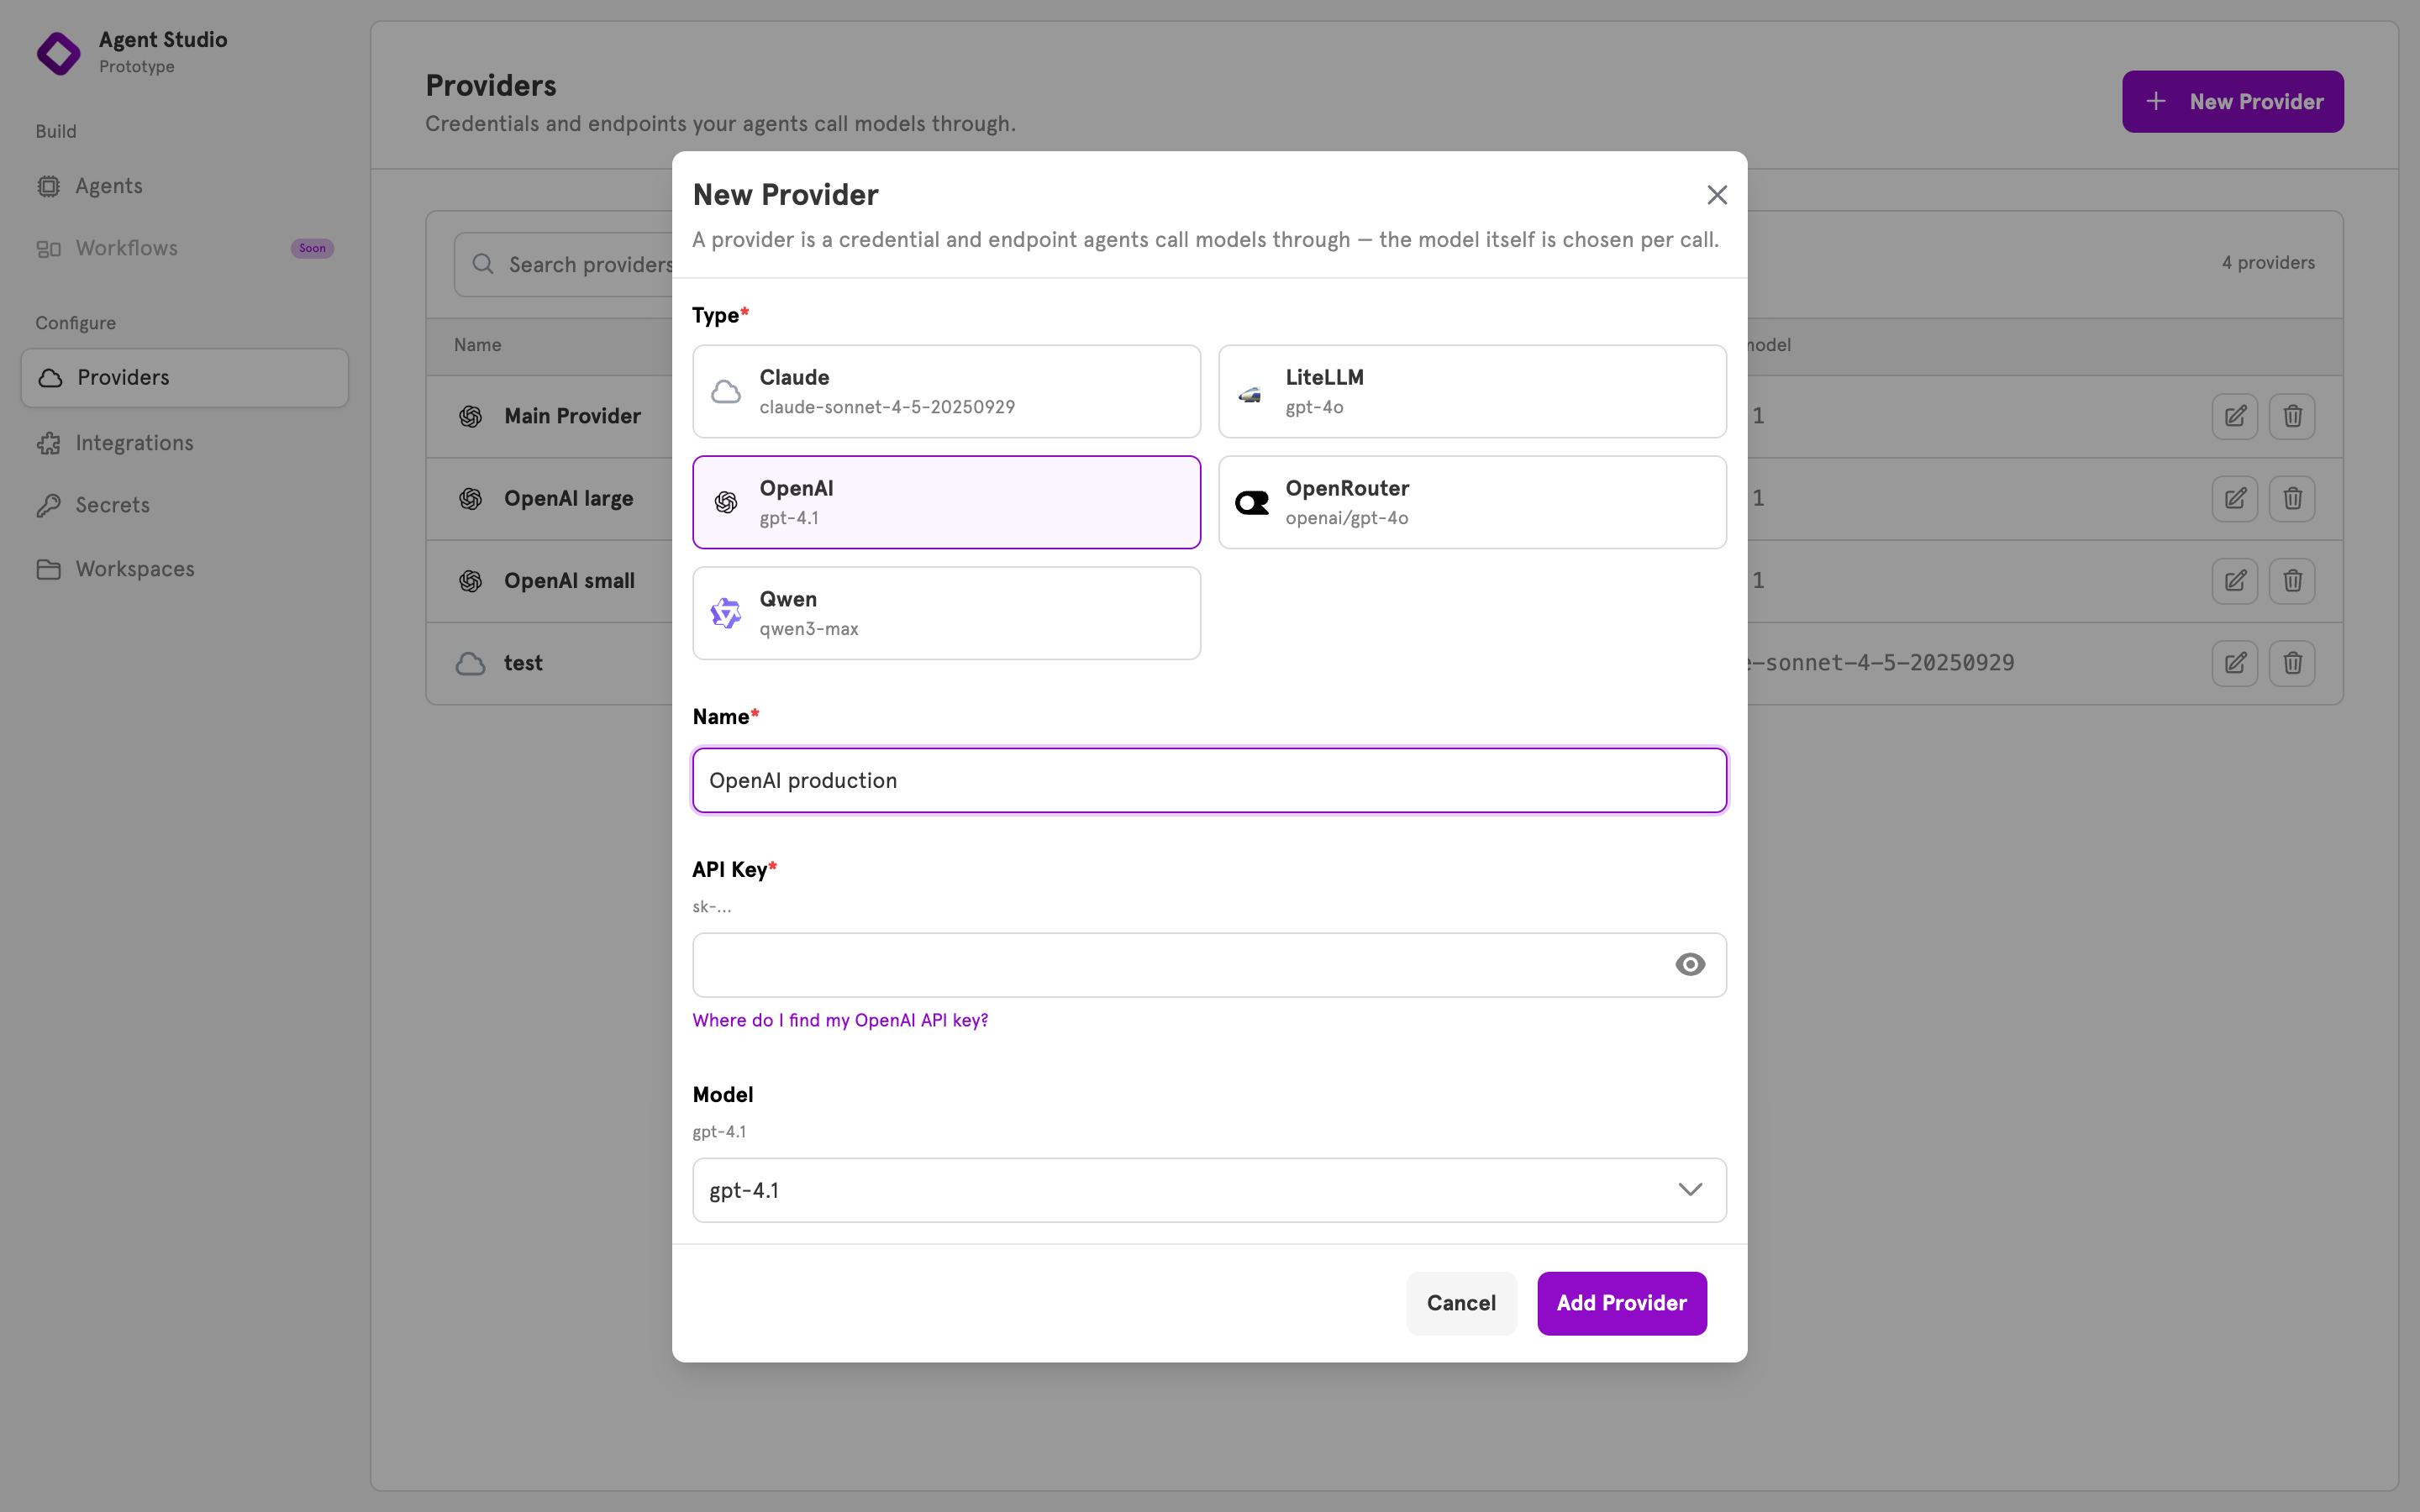Image resolution: width=2420 pixels, height=1512 pixels.
Task: Select LiteLLM provider type card
Action: click(x=1472, y=391)
